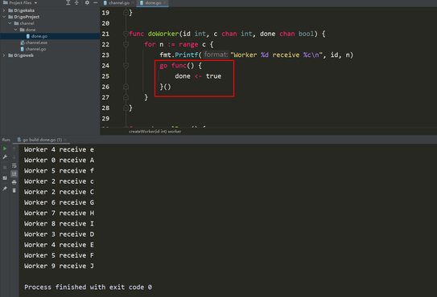Screen dimensions: 437x297
Task: Click the channel.exe file icon in tree
Action: tap(23, 43)
